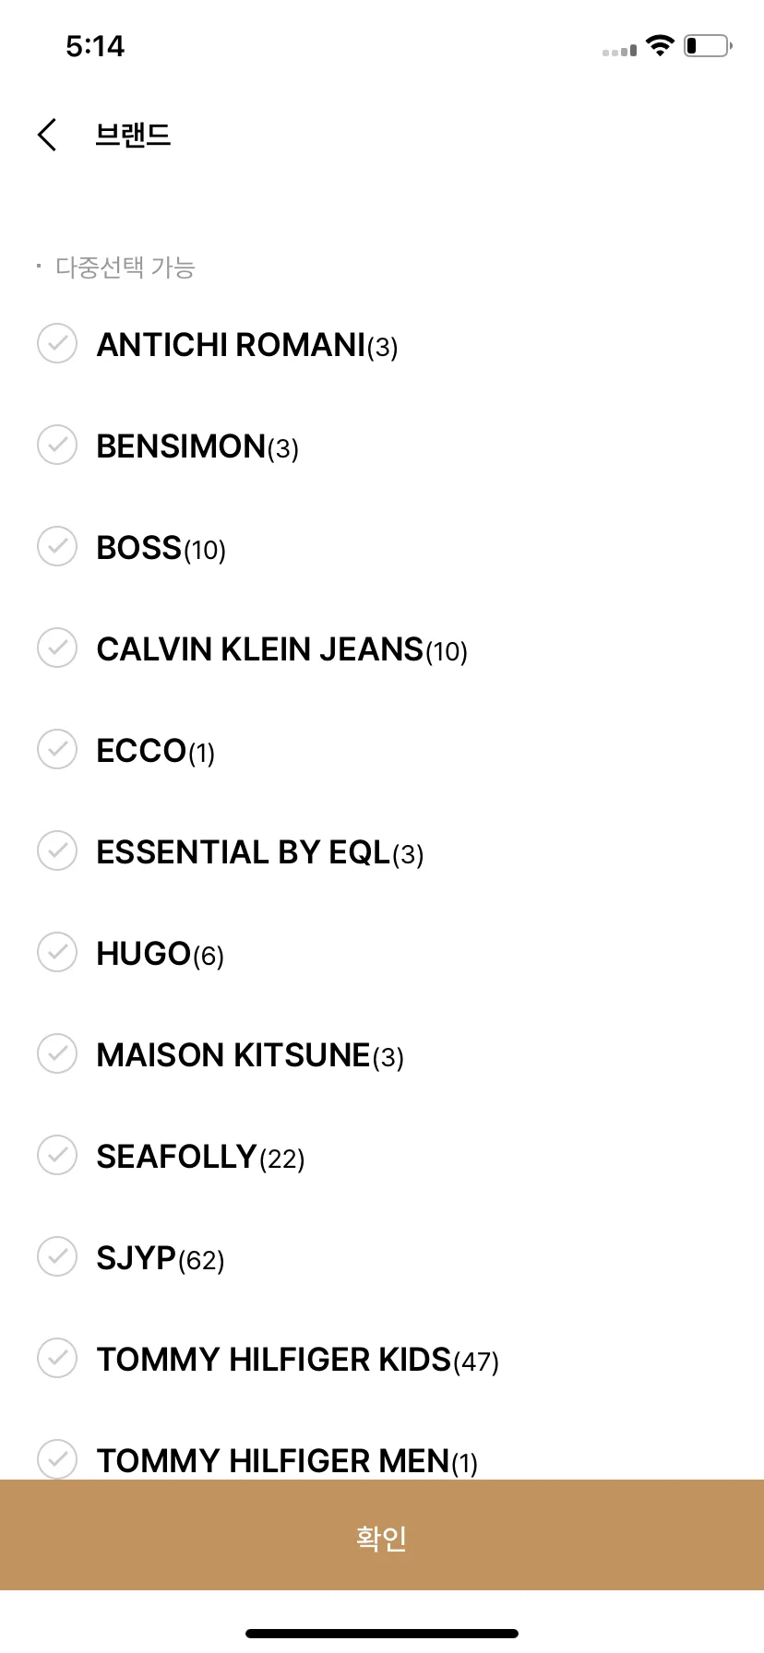Check the SJYP brand checkbox

57,1256
